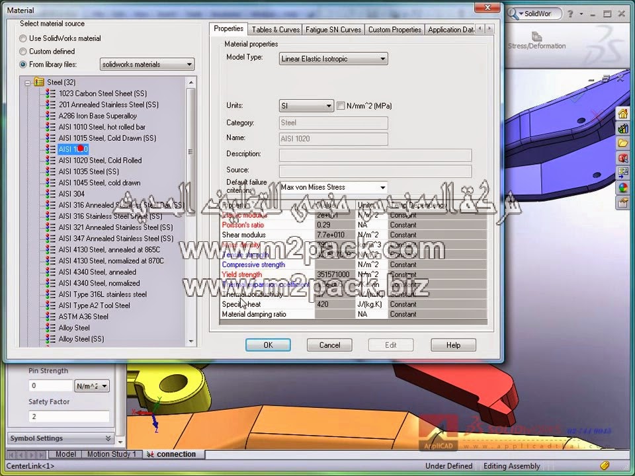The width and height of the screenshot is (635, 476).
Task: Select A286 Iron Base Superalloy material
Action: click(x=98, y=116)
